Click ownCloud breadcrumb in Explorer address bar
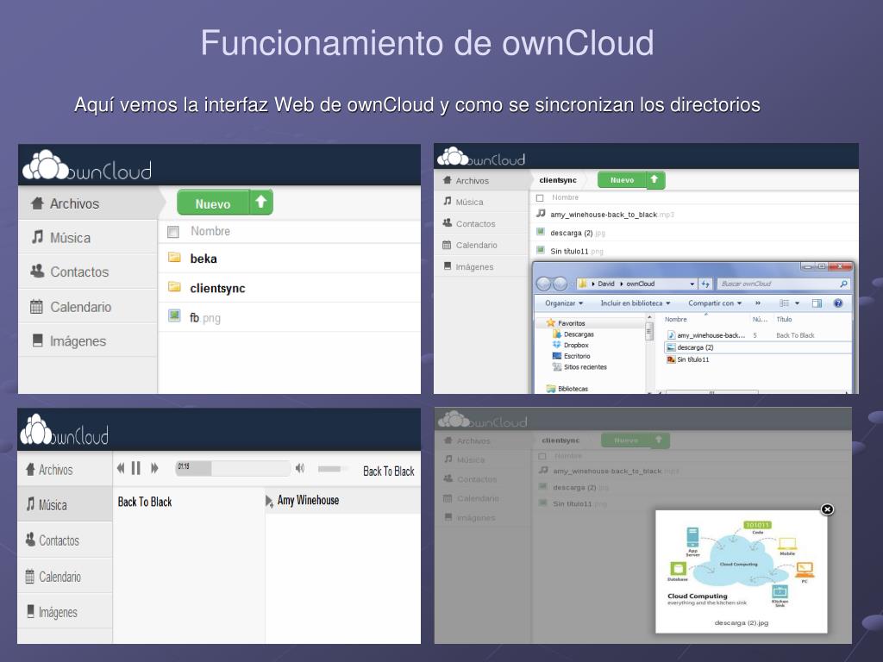The width and height of the screenshot is (883, 662). pyautogui.click(x=641, y=284)
